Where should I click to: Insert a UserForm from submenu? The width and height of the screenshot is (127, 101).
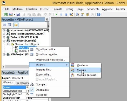pos(85,65)
